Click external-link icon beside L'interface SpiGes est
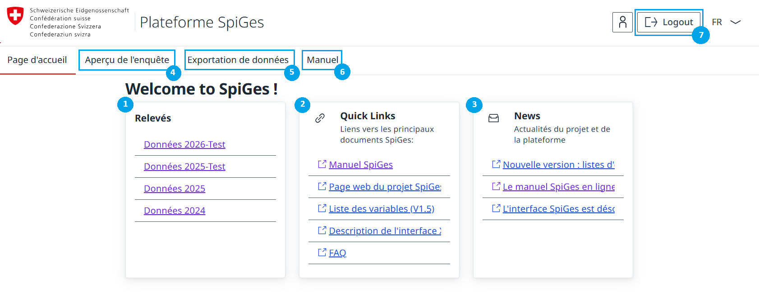 coord(496,208)
